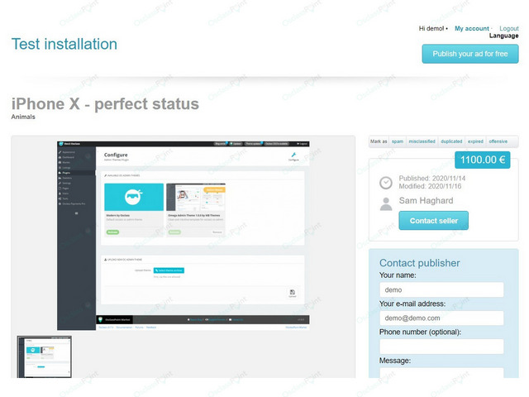Click the Modified: 2020/11/16 text
The image size is (529, 397).
(430, 186)
